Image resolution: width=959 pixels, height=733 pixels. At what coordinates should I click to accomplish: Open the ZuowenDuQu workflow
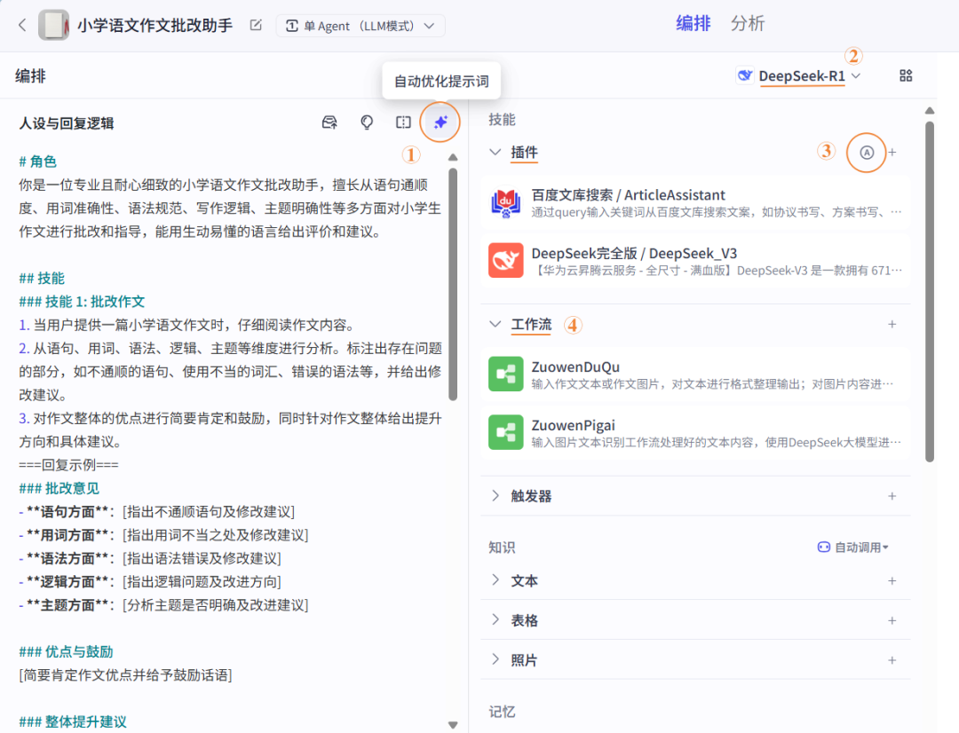(695, 374)
